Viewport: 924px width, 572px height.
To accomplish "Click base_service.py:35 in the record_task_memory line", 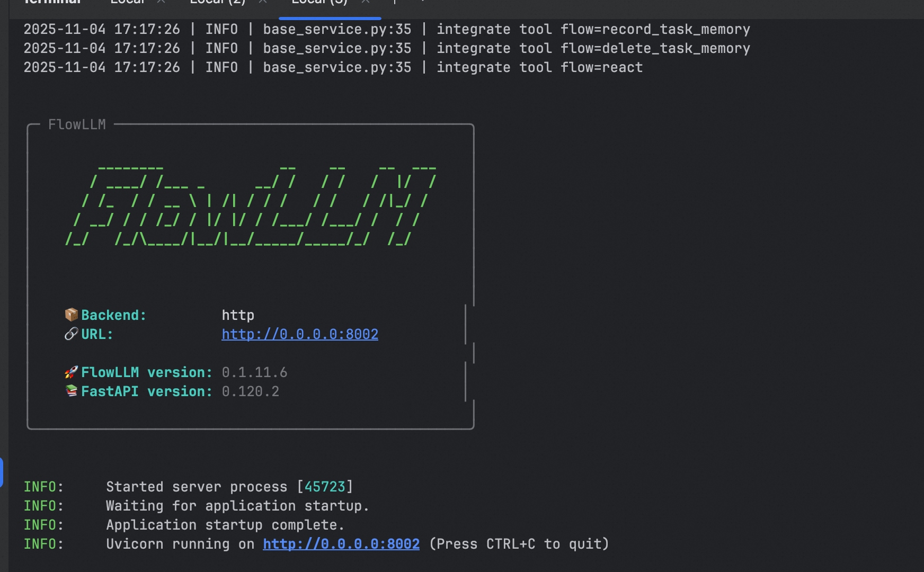I will click(337, 29).
